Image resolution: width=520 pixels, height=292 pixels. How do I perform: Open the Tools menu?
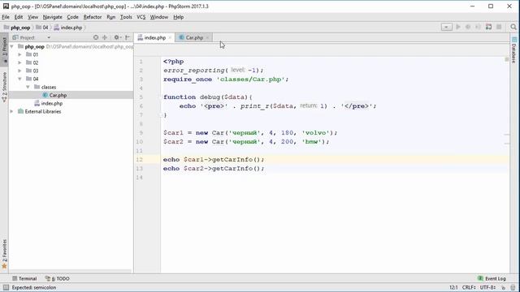(x=126, y=17)
